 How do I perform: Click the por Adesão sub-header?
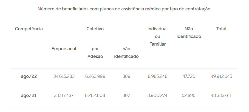point(95,52)
